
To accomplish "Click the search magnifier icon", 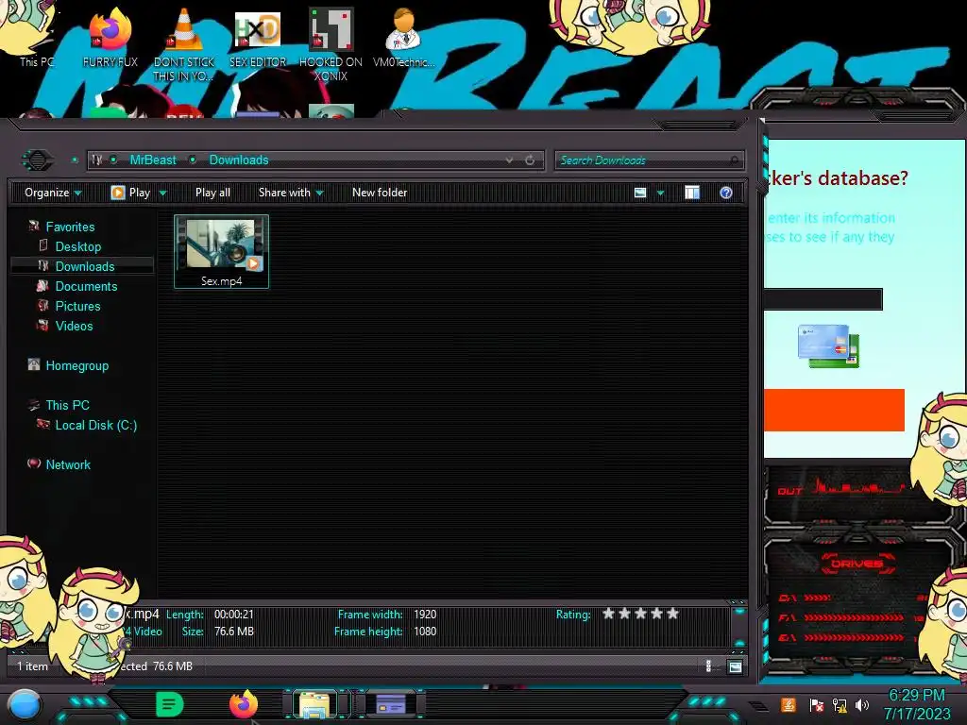I will pyautogui.click(x=733, y=160).
